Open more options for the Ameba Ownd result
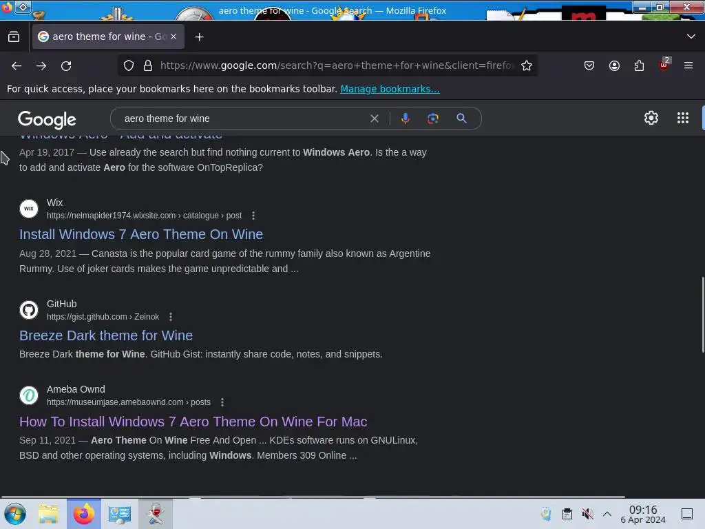This screenshot has width=705, height=529. click(x=222, y=402)
